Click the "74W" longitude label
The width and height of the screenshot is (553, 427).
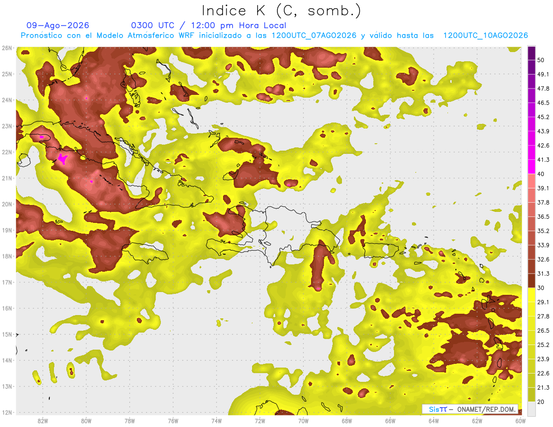[217, 421]
